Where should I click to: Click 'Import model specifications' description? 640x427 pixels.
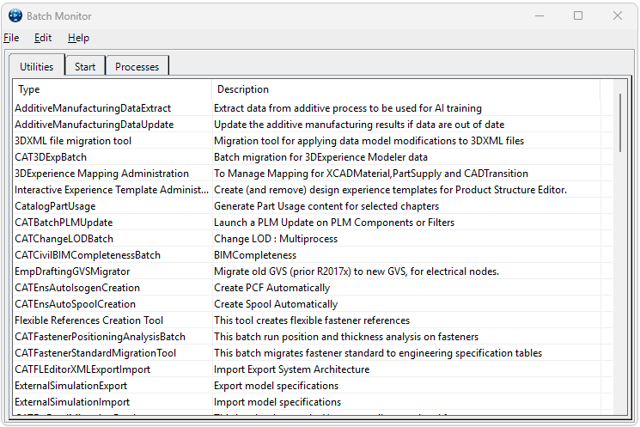pos(277,402)
